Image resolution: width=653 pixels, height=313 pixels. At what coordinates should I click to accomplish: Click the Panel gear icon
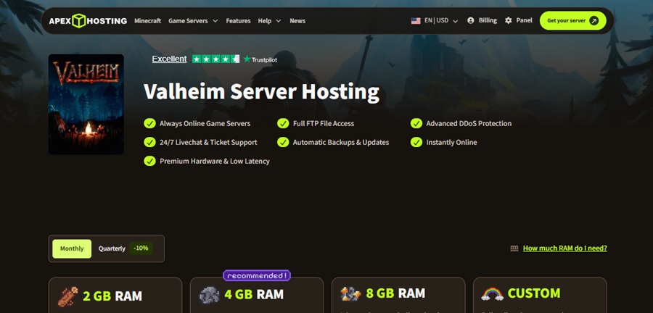[x=508, y=20]
